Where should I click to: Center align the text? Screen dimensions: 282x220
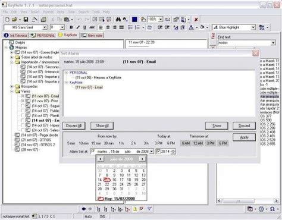coord(108,27)
